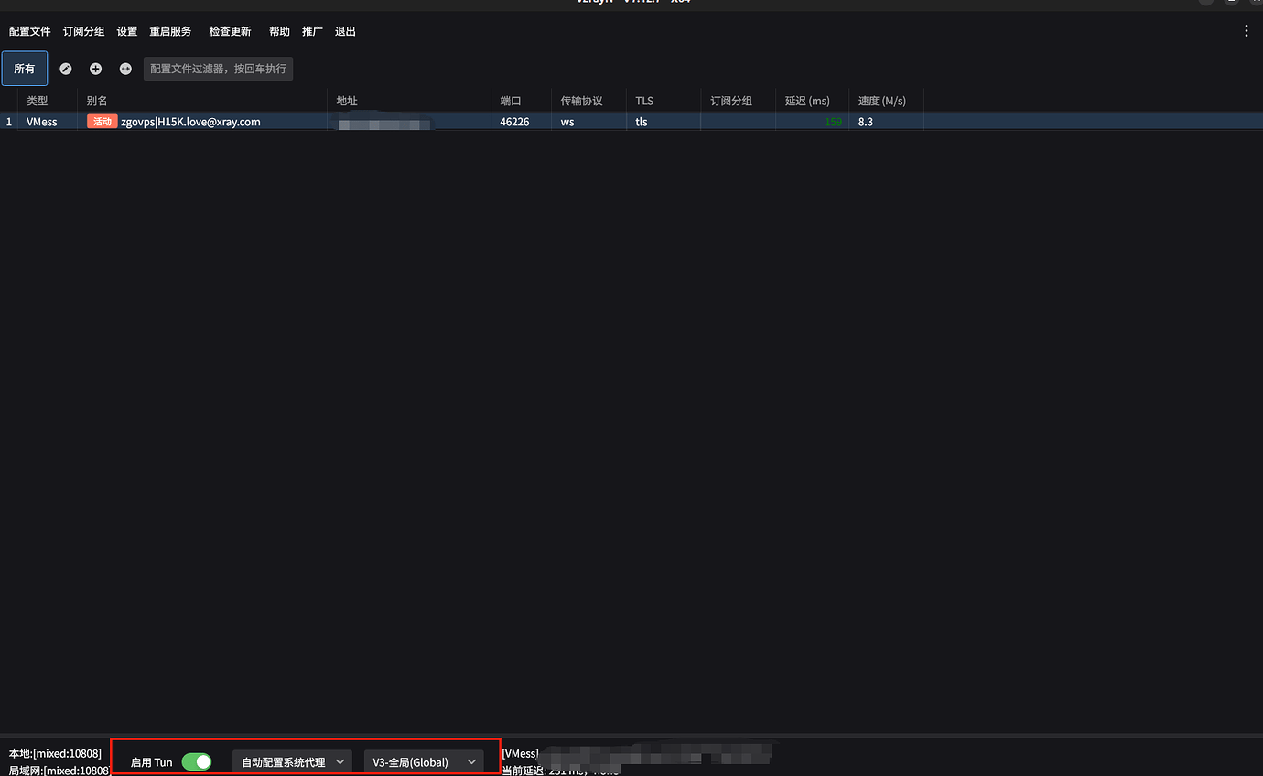Viewport: 1263px width, 776px height.
Task: Open the V3-全局(Global) routing dropdown
Action: pyautogui.click(x=423, y=761)
